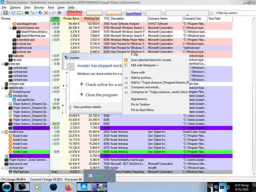The height and width of the screenshot is (192, 256).
Task: Select the wmpnetwk.exe process row
Action: click(116, 40)
